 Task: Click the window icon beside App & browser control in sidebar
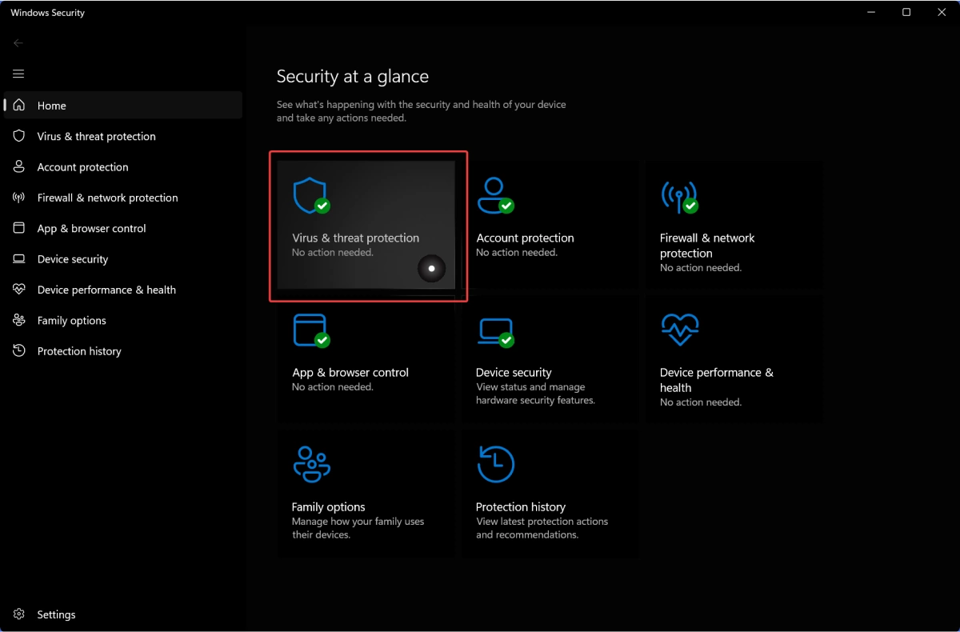click(19, 228)
